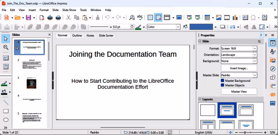Uncheck the Master Objects checkbox
This screenshot has height=135, width=278.
pyautogui.click(x=222, y=85)
